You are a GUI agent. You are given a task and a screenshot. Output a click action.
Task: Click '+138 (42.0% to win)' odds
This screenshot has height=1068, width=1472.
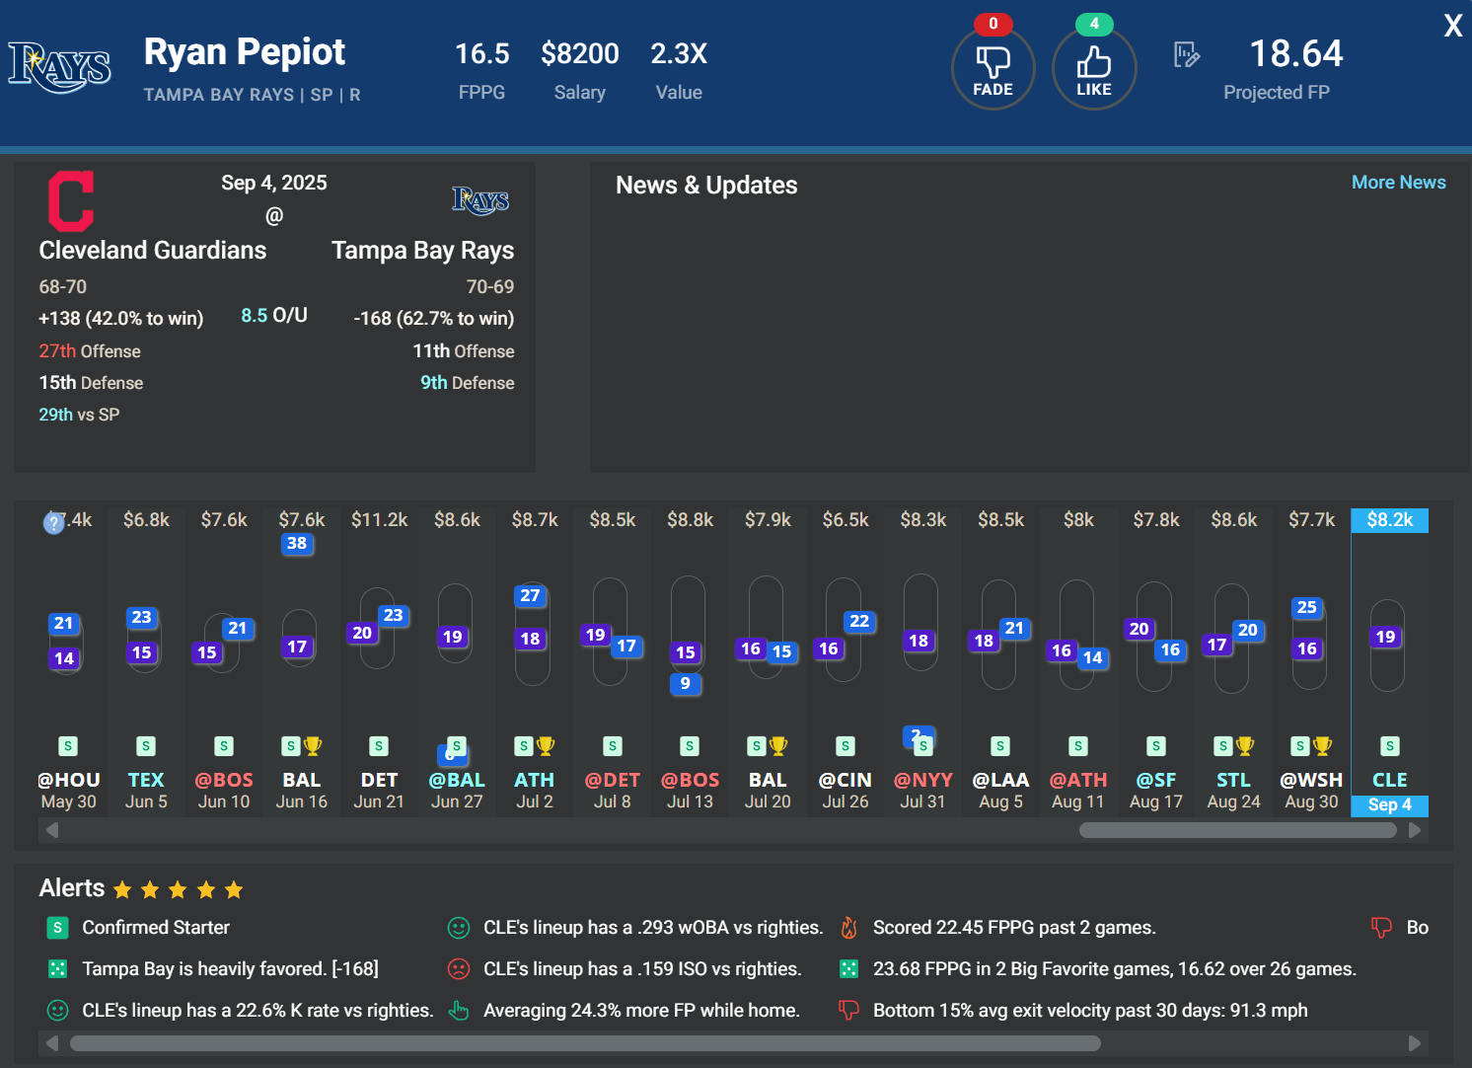click(x=121, y=319)
